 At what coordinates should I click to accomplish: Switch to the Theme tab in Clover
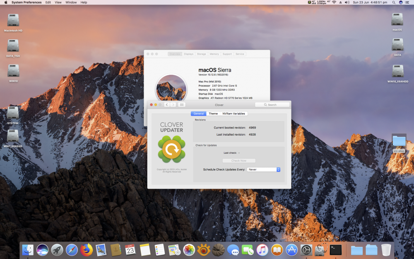(x=213, y=114)
